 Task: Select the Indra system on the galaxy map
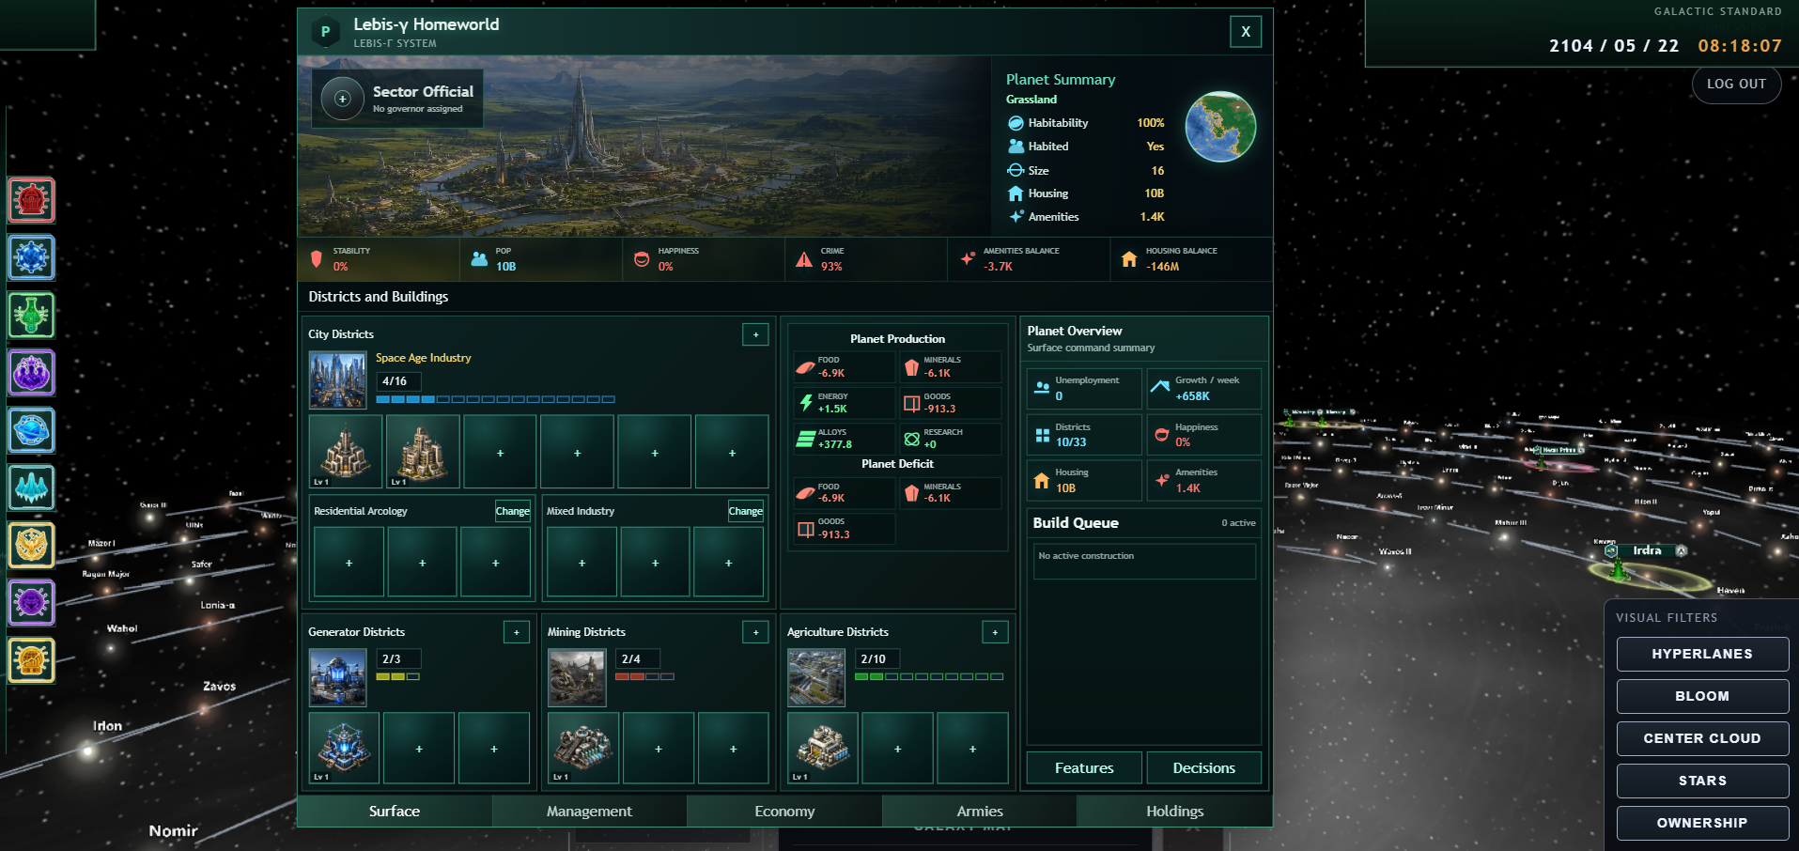(x=1646, y=550)
